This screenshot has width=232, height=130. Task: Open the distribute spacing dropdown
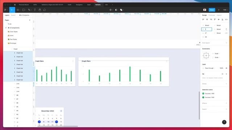(x=226, y=19)
